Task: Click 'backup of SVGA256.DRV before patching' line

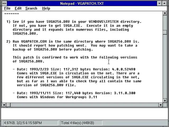Action: [53, 49]
